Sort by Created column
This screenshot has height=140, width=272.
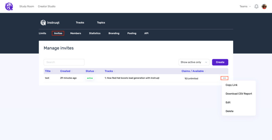[x=66, y=71]
